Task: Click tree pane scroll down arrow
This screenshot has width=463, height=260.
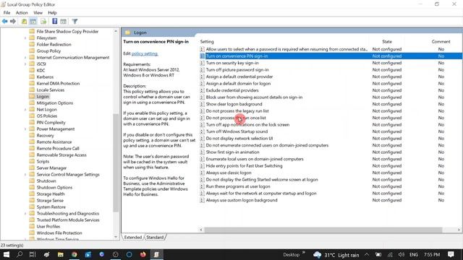Action: tap(116, 237)
